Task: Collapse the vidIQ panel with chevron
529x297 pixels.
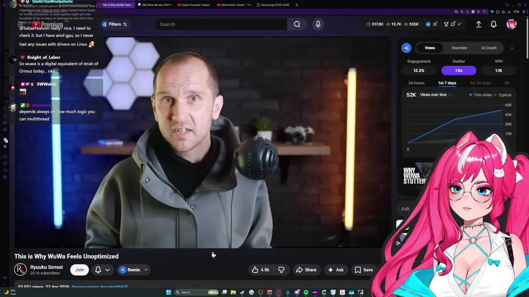Action: (512, 48)
